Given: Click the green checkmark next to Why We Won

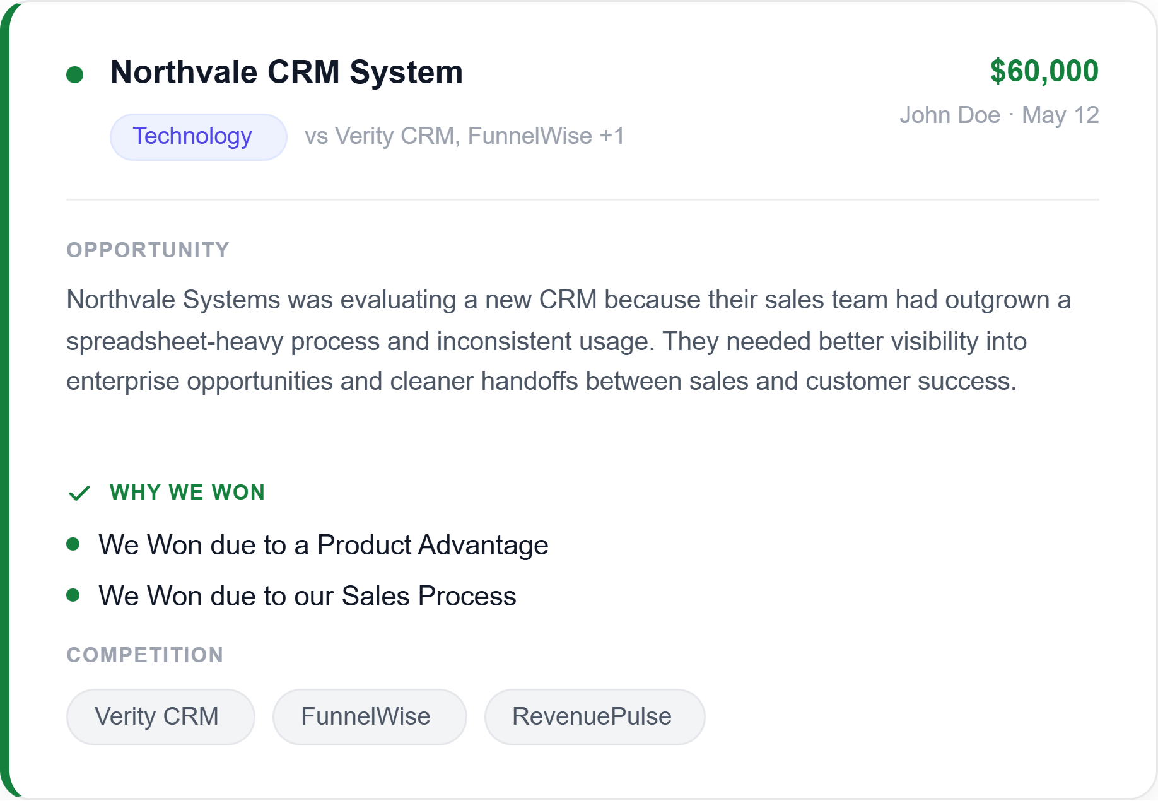Looking at the screenshot, I should [79, 493].
